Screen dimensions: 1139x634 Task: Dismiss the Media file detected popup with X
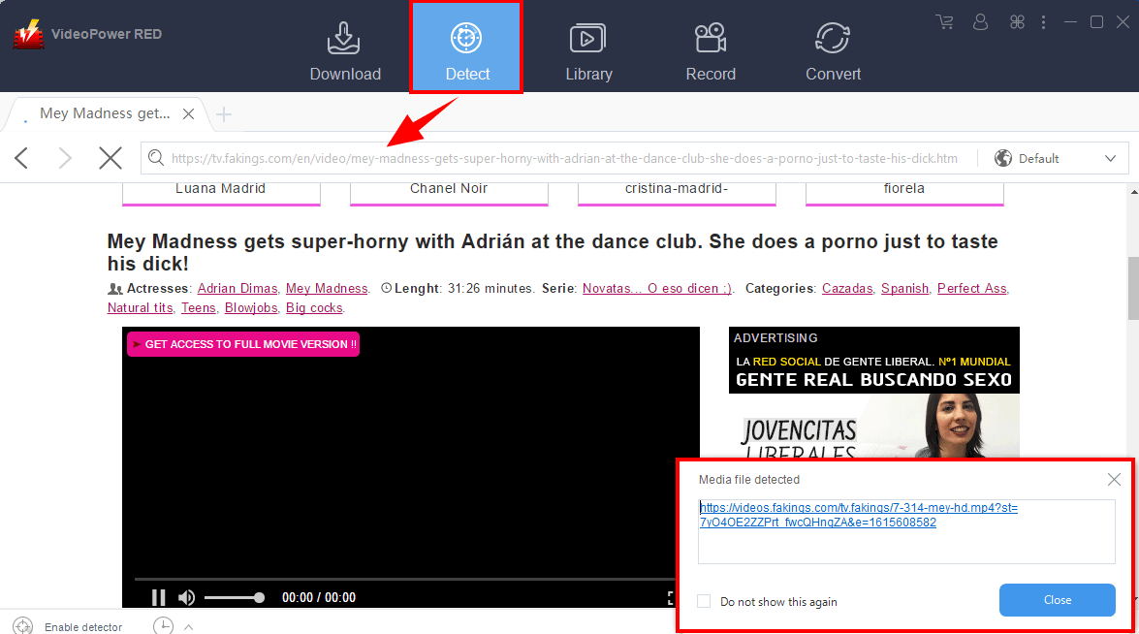1114,479
